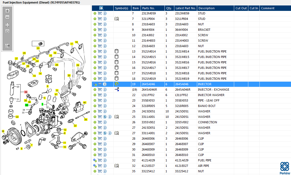The height and width of the screenshot is (175, 291).
Task: Sort by Qty. column header
Action: [169, 8]
